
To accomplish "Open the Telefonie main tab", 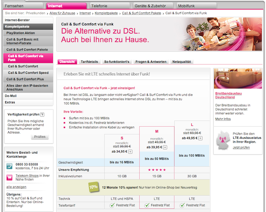I will pos(110,6).
